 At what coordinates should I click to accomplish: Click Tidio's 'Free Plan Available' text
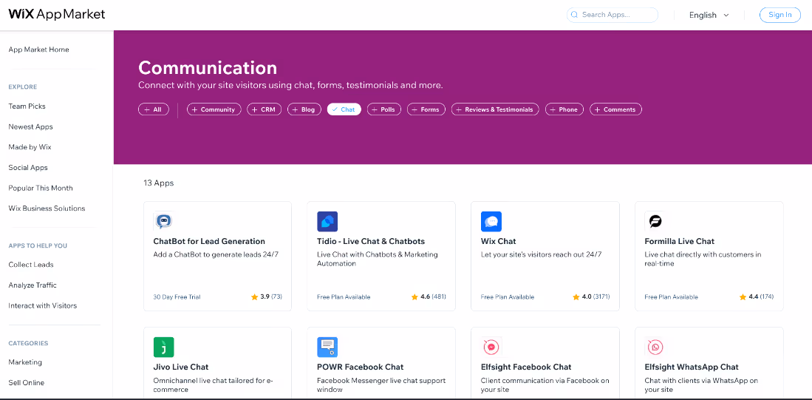pyautogui.click(x=344, y=297)
